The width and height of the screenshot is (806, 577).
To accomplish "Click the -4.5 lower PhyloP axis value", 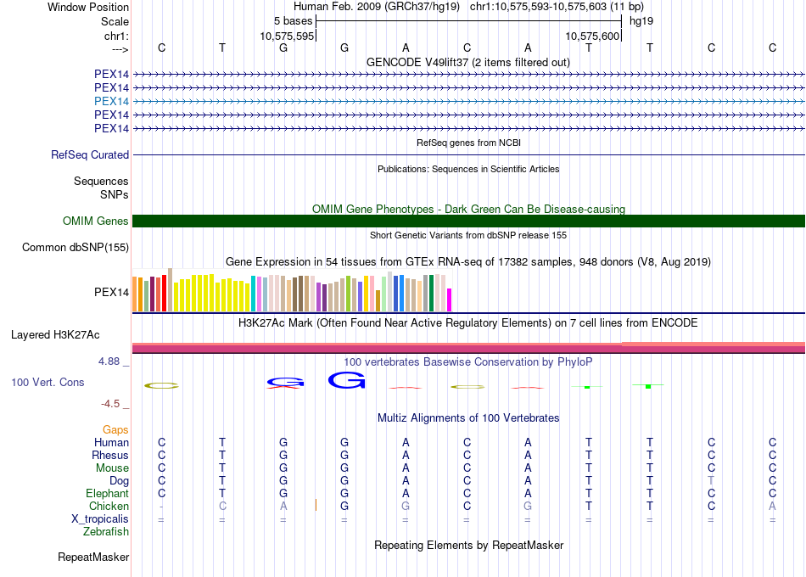I will (110, 404).
